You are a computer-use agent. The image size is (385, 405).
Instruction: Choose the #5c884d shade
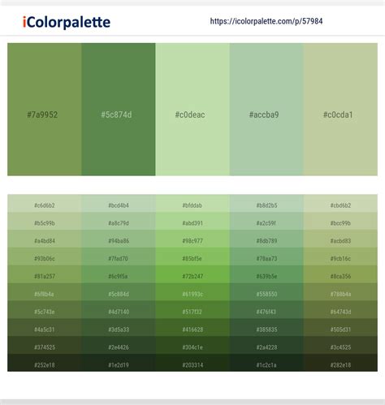[119, 292]
